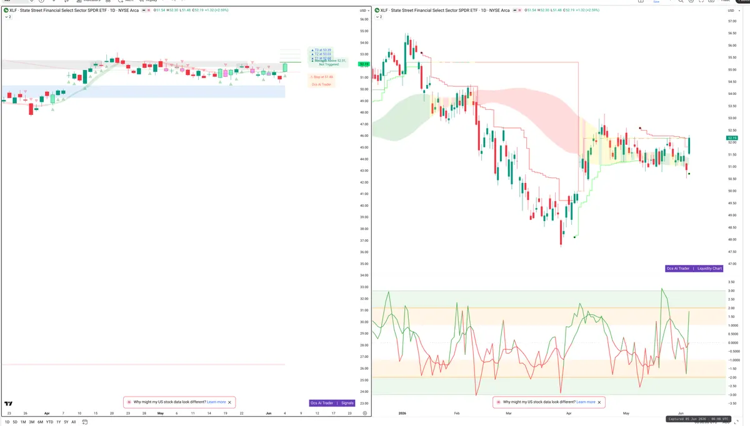
Task: Select the 1M time range
Action: pos(23,422)
